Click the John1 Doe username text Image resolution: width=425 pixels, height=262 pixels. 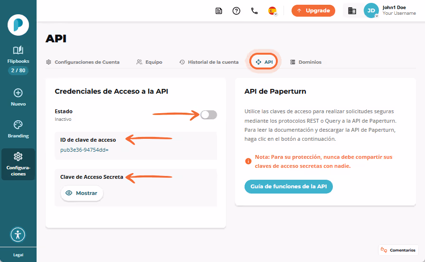[x=394, y=8]
